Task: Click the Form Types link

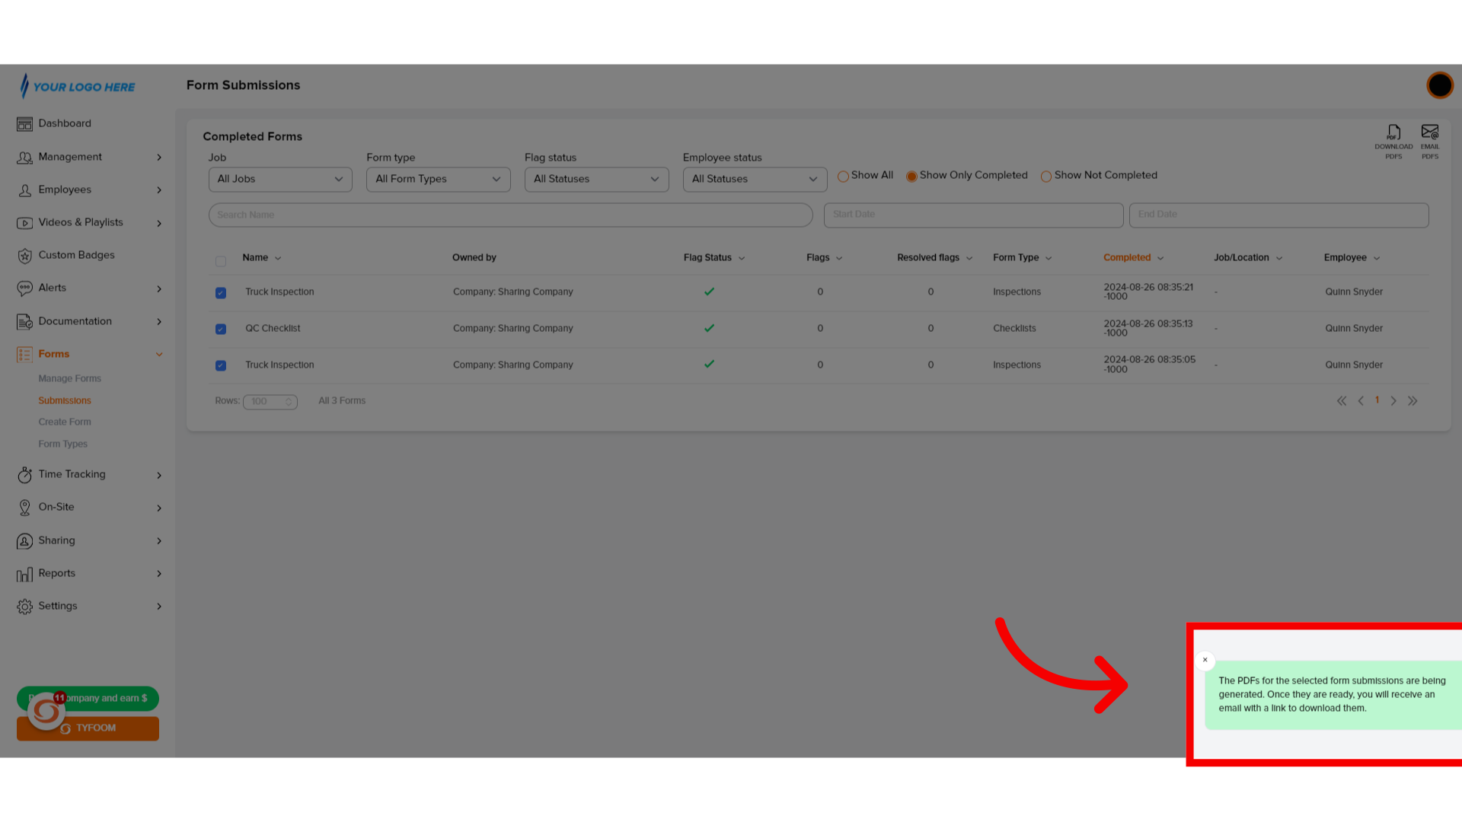Action: pyautogui.click(x=62, y=444)
